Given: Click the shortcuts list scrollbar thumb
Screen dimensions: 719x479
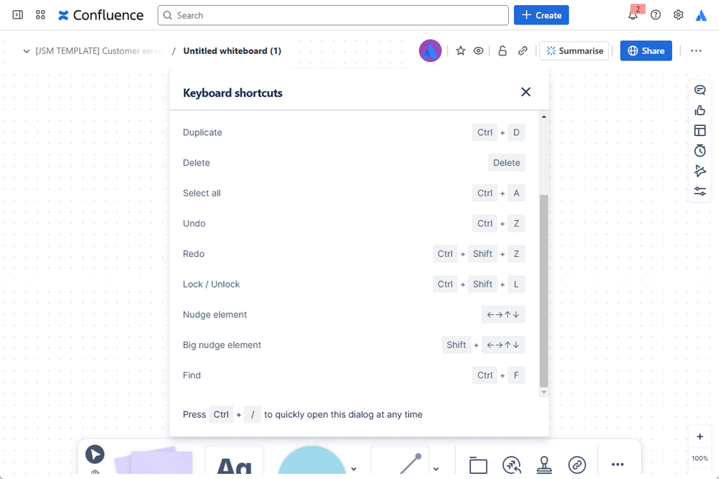Looking at the screenshot, I should click(x=544, y=291).
